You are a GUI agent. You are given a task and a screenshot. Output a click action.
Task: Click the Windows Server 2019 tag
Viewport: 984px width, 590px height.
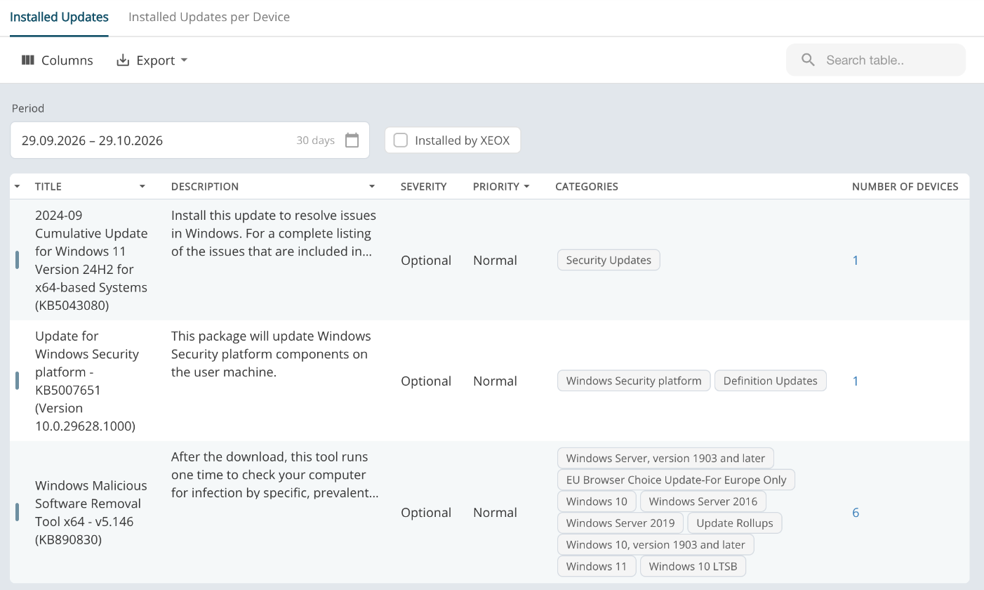pyautogui.click(x=620, y=523)
